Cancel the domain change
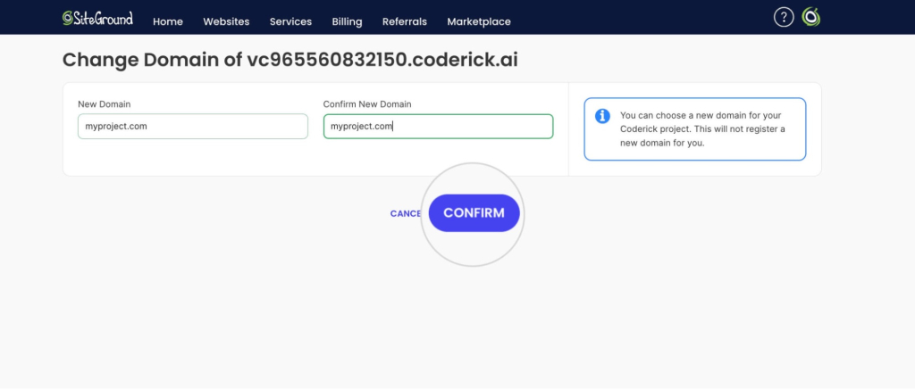915x389 pixels. 406,214
